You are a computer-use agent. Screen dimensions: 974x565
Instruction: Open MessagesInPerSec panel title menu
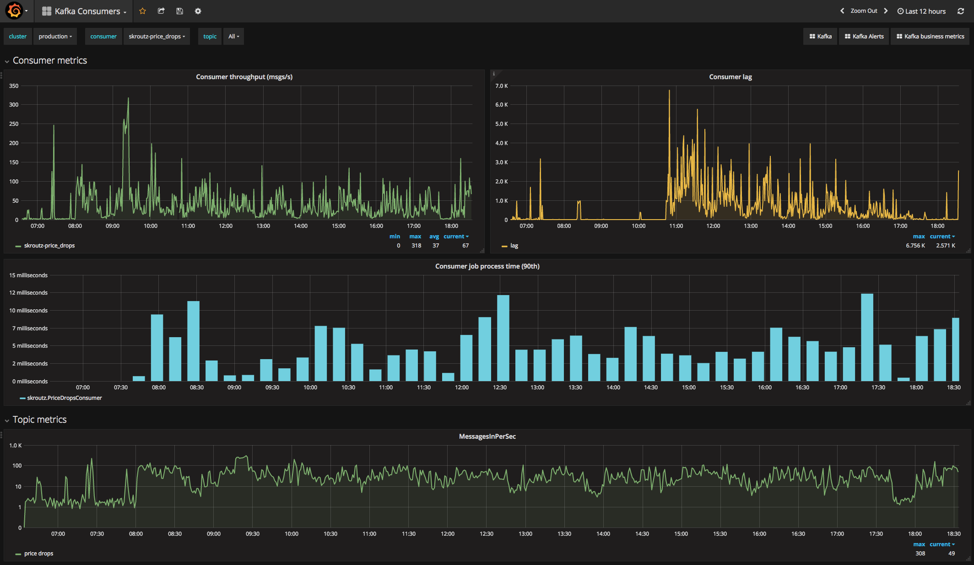(x=487, y=436)
